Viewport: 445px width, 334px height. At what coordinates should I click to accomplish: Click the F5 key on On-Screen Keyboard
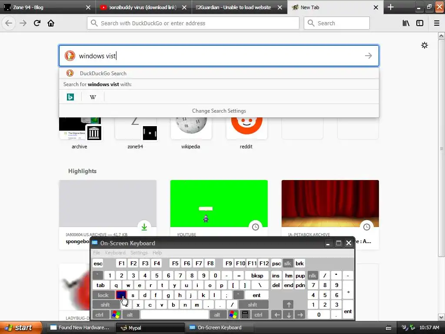tap(175, 263)
